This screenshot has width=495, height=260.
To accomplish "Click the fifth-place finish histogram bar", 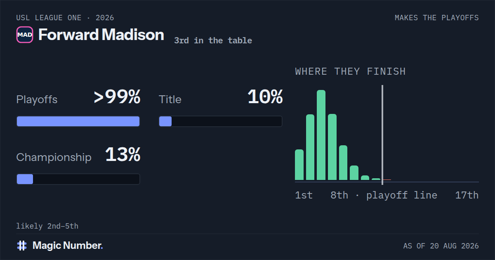I will click(343, 163).
